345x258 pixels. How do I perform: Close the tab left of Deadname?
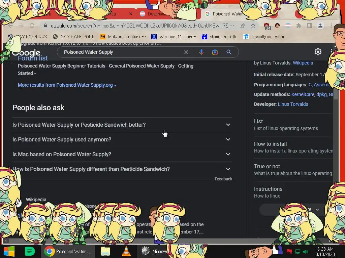(130, 14)
